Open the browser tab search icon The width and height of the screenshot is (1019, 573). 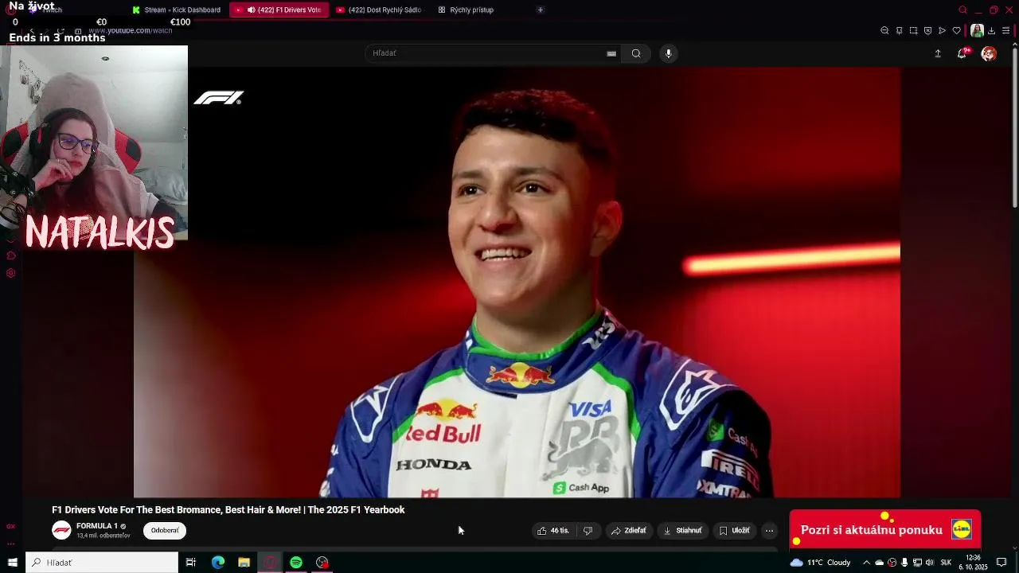tap(962, 10)
